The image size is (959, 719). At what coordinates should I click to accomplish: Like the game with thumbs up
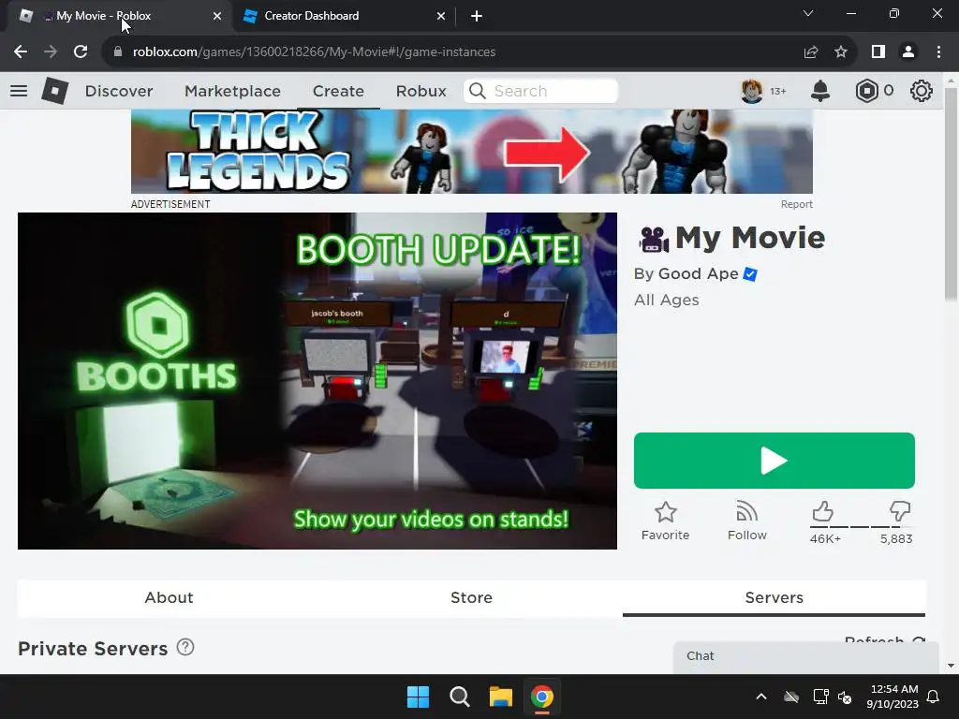822,511
